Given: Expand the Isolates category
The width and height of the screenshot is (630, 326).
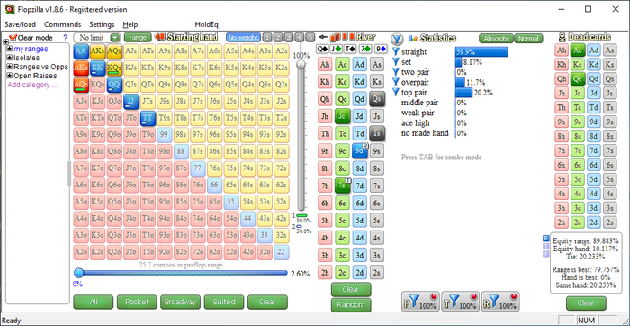Looking at the screenshot, I should (10, 58).
